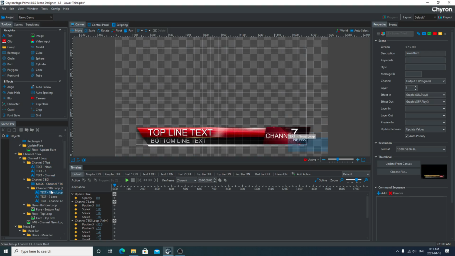
Task: Select the Text tool in Toolbox
Action: (9, 35)
